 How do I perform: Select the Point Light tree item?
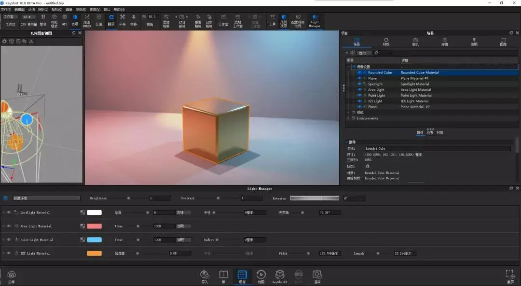click(x=376, y=95)
